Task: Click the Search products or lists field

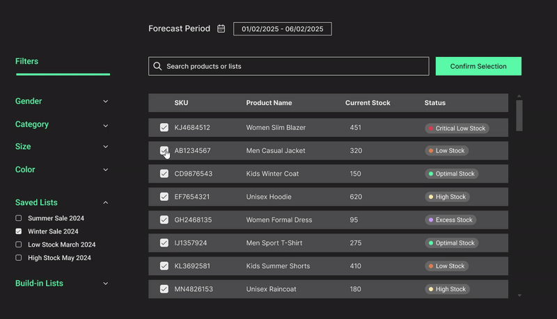Action: (292, 66)
